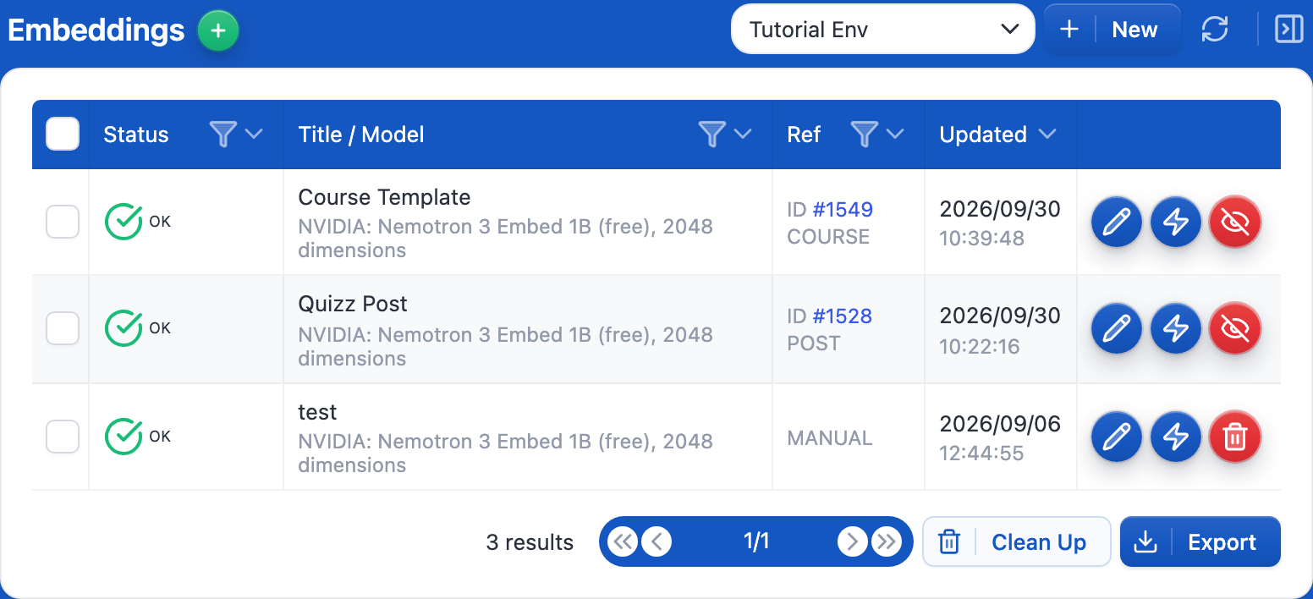This screenshot has height=599, width=1313.
Task: Click the OK status icon for Quizz Post
Action: 124,328
